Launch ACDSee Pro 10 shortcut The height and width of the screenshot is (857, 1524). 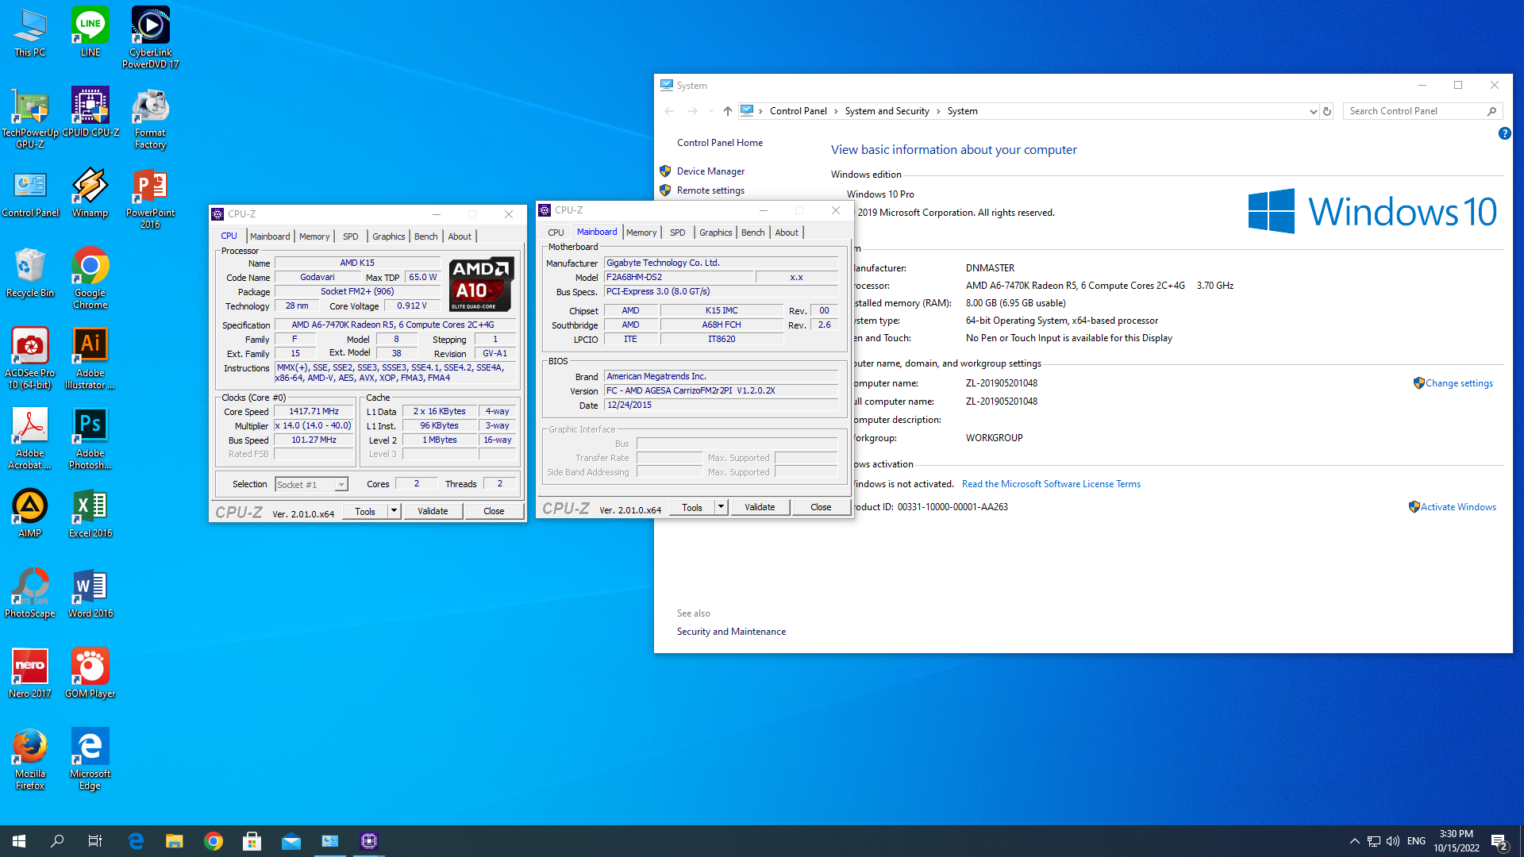(30, 358)
